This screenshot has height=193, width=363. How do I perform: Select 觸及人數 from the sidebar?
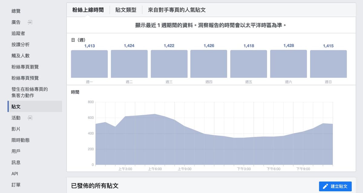[21, 56]
